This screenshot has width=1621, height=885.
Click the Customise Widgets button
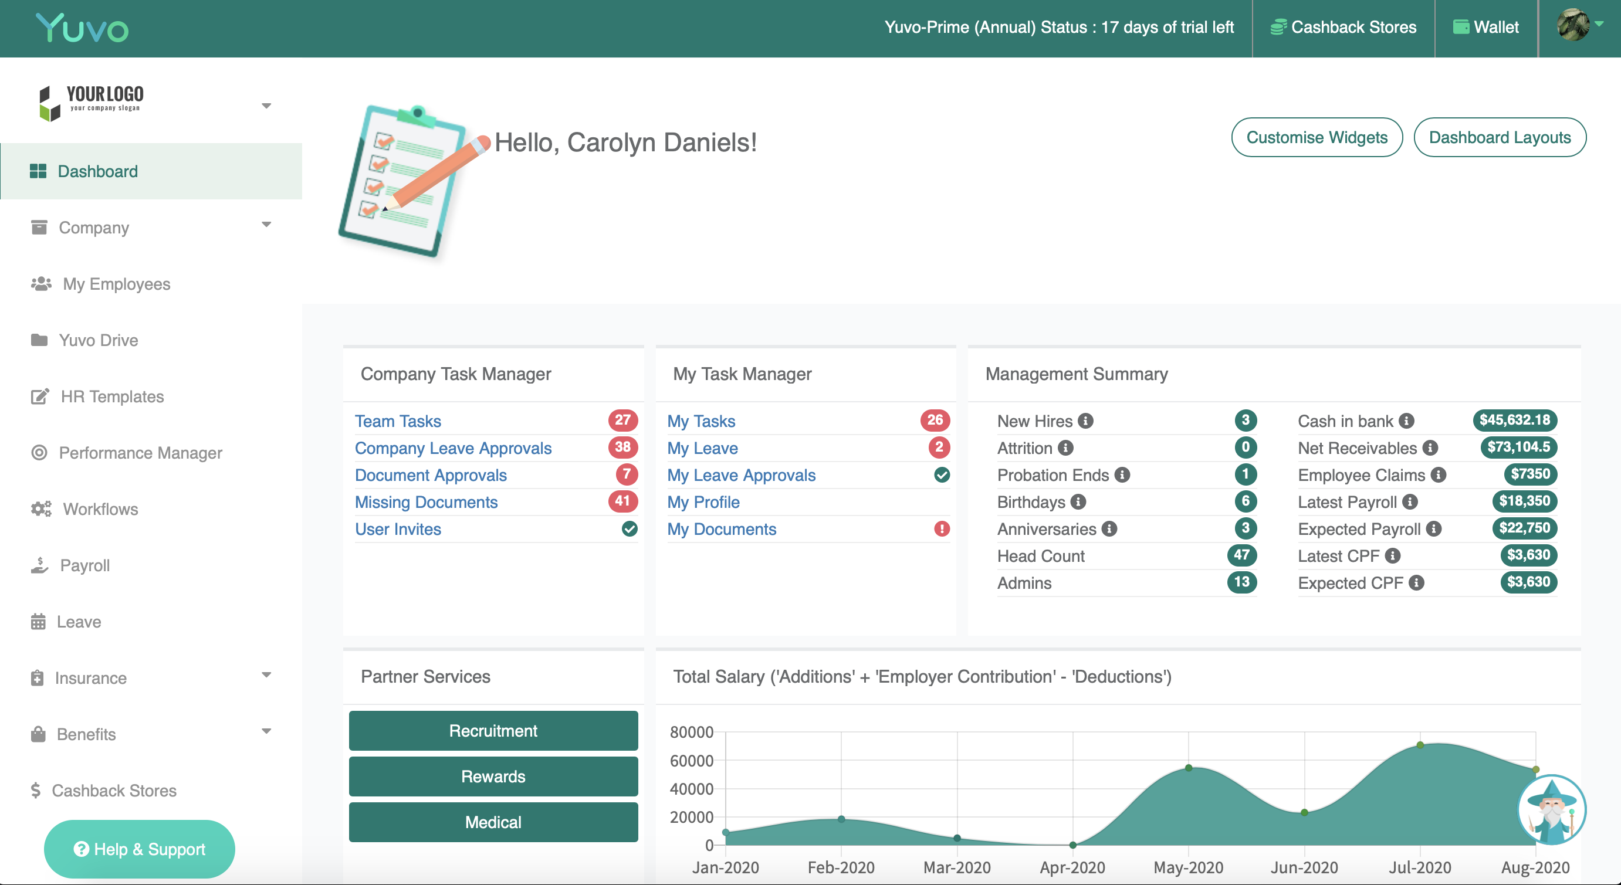[x=1317, y=137]
